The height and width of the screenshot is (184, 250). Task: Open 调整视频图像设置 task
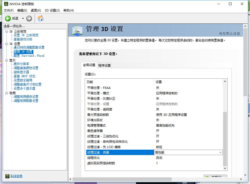[x=26, y=101]
